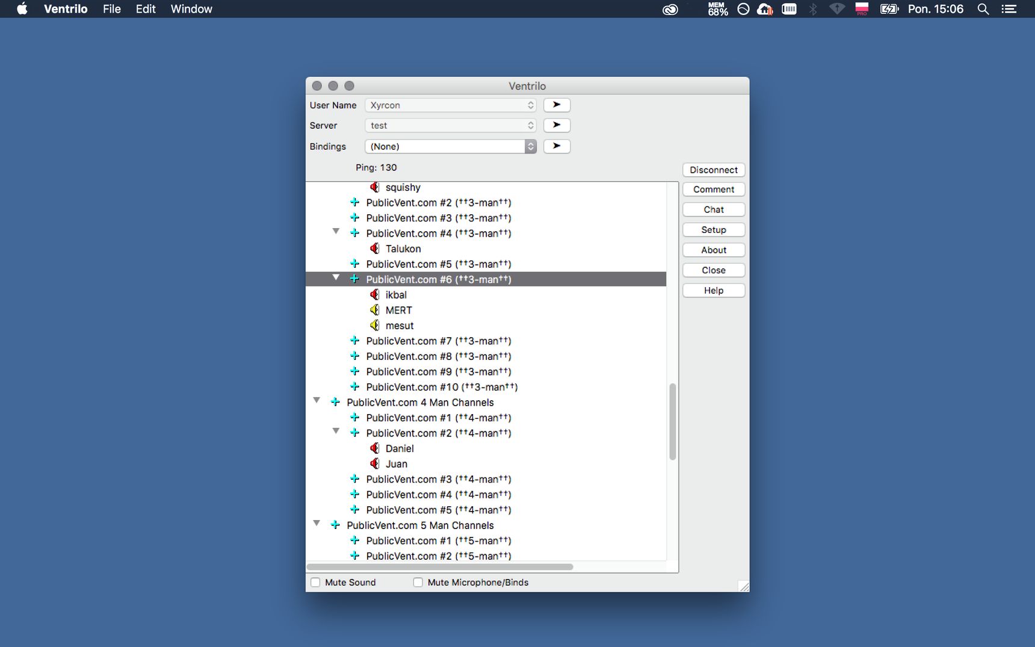Viewport: 1035px width, 647px height.
Task: Open the Chat button
Action: point(714,209)
